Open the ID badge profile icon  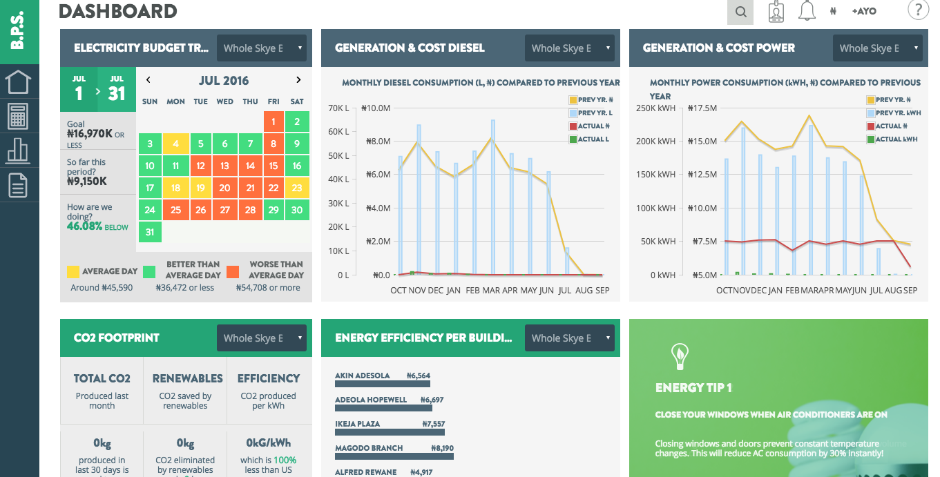(x=776, y=12)
